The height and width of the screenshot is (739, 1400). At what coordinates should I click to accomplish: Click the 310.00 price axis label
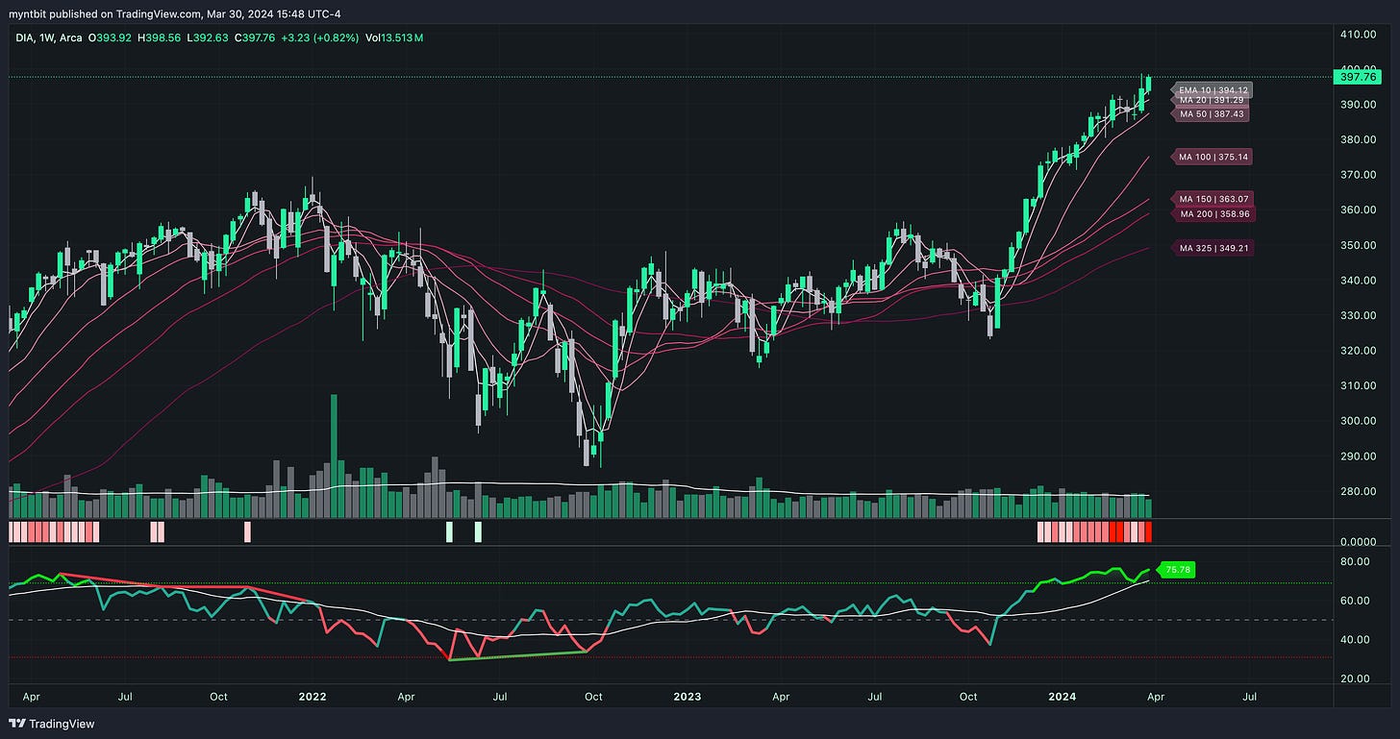[x=1359, y=385]
